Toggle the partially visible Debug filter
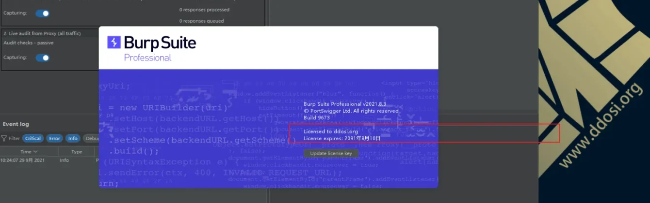Image resolution: width=650 pixels, height=203 pixels. [91, 138]
